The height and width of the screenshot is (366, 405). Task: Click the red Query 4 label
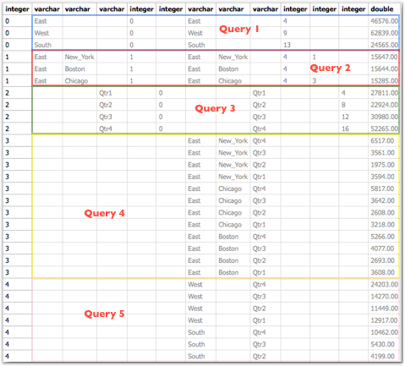[104, 213]
